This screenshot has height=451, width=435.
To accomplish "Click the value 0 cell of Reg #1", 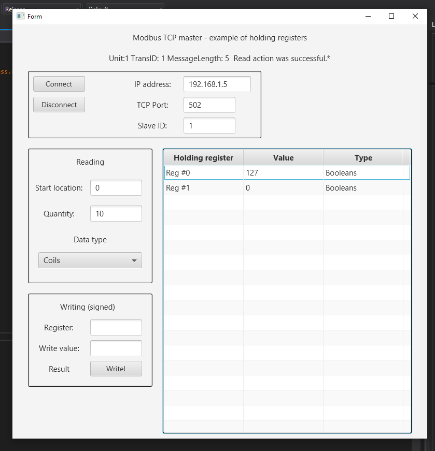I will tap(284, 188).
